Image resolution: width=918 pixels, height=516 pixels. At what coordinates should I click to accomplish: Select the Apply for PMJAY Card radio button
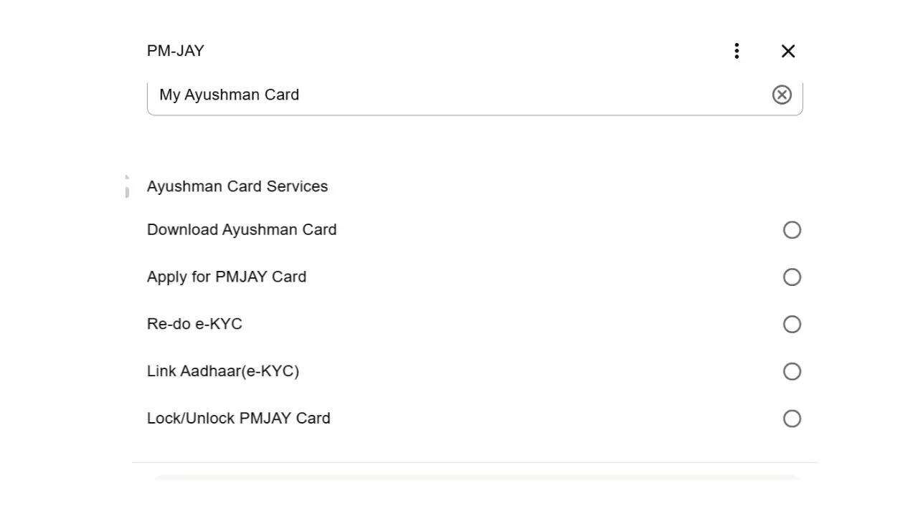792,277
